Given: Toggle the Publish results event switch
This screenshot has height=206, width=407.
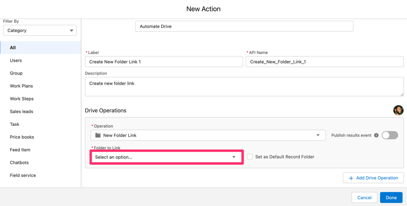Looking at the screenshot, I should point(390,135).
